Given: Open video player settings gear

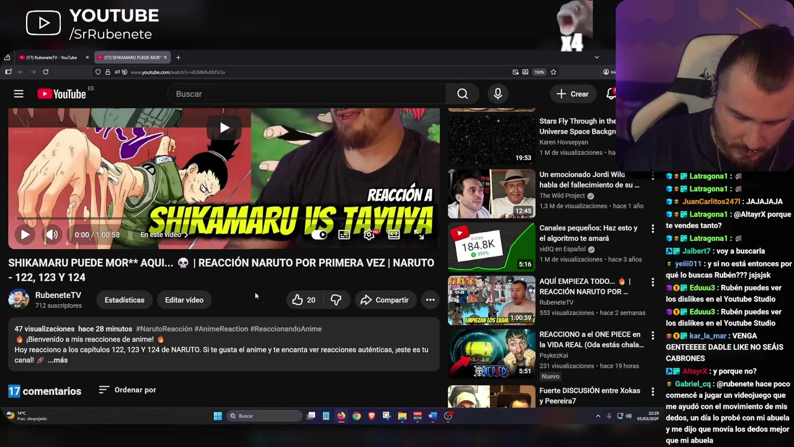Looking at the screenshot, I should point(369,235).
